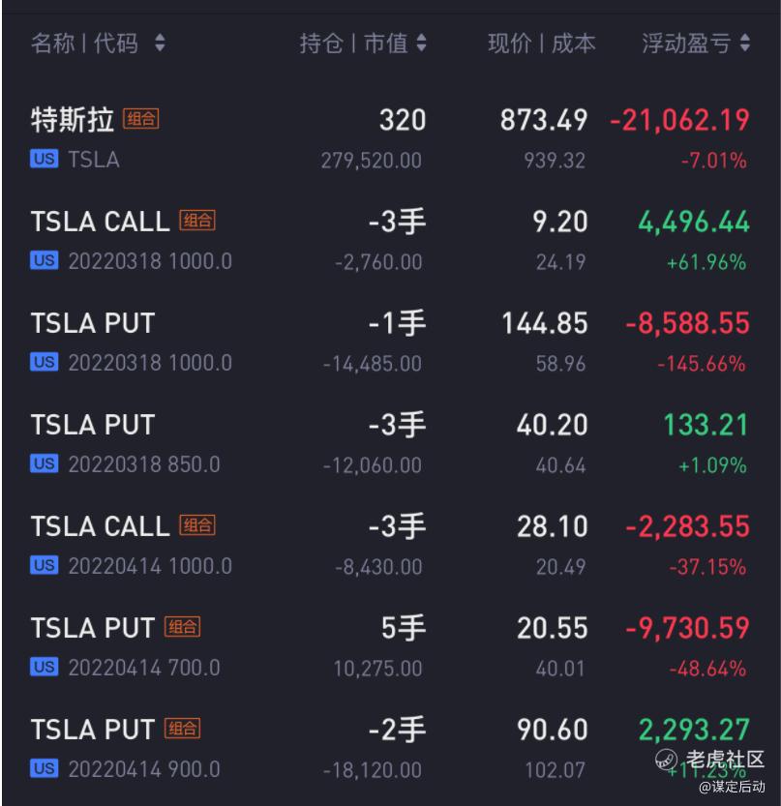Click 组合 badge on TSLA PUT 700.0
This screenshot has height=806, width=781.
click(x=183, y=627)
